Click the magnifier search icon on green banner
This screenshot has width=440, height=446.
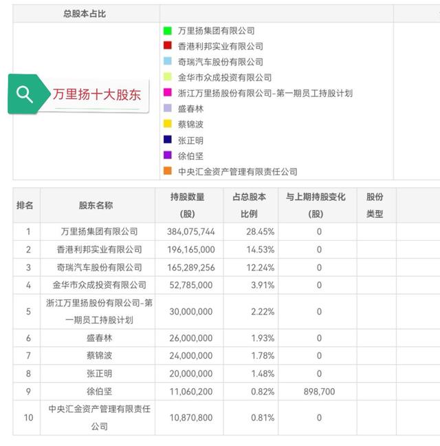click(25, 94)
